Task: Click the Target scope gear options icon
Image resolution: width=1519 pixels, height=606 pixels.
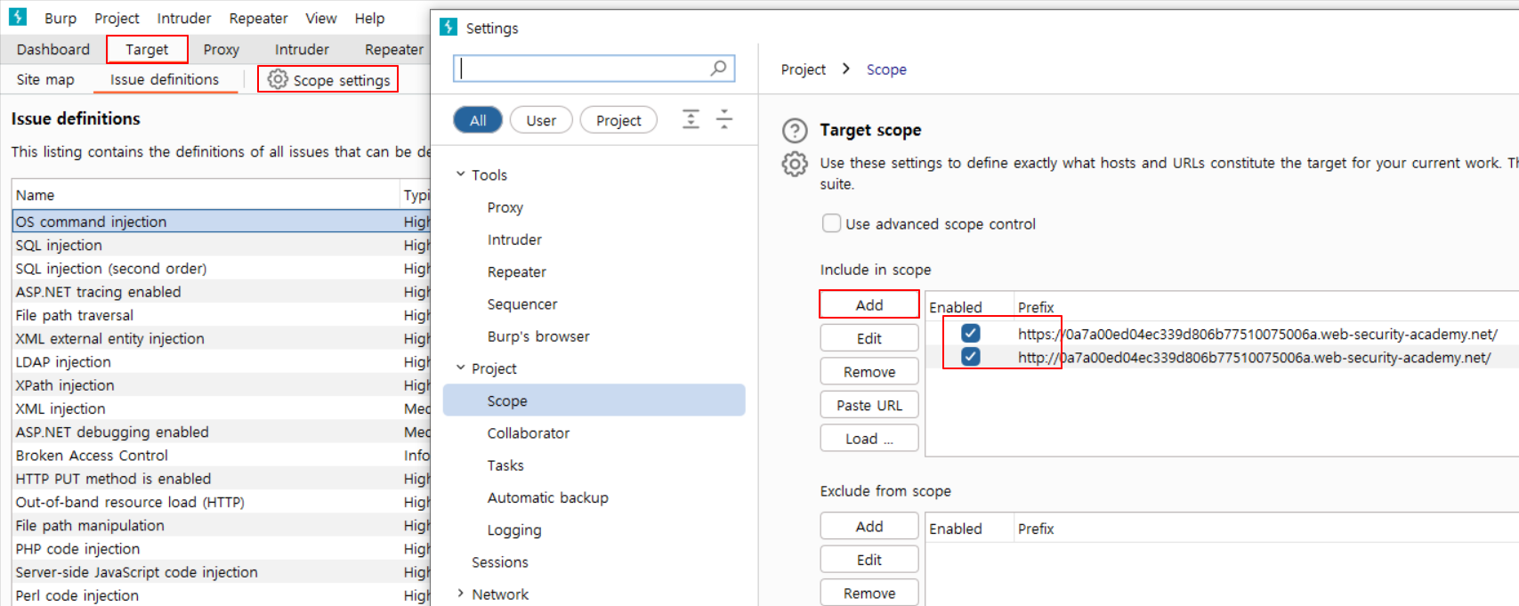Action: (x=795, y=165)
